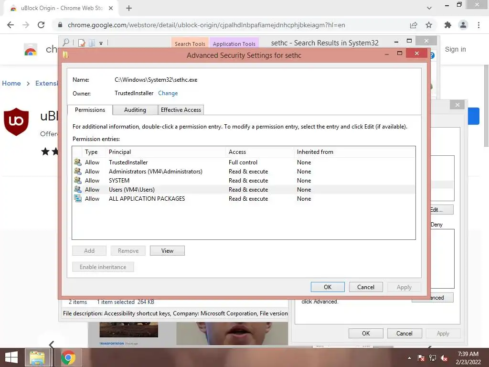Reload the Chrome page

tap(41, 25)
